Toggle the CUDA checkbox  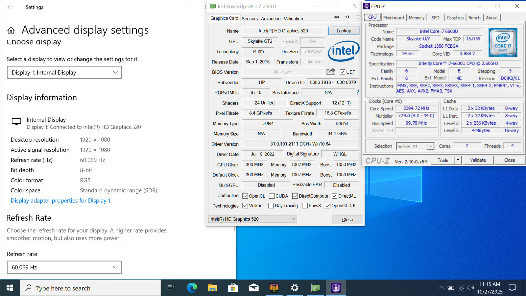click(272, 196)
